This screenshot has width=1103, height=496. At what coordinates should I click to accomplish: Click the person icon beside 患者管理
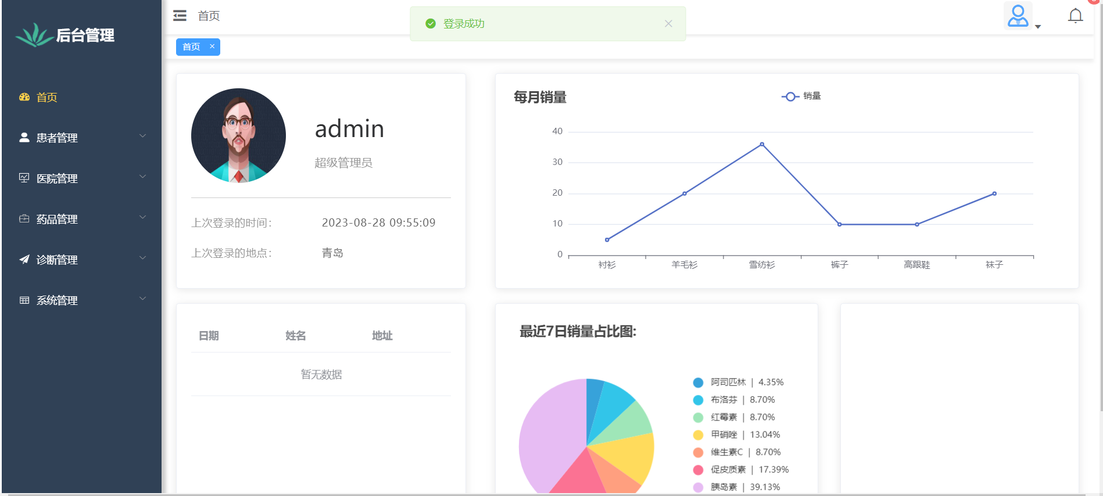click(x=24, y=138)
